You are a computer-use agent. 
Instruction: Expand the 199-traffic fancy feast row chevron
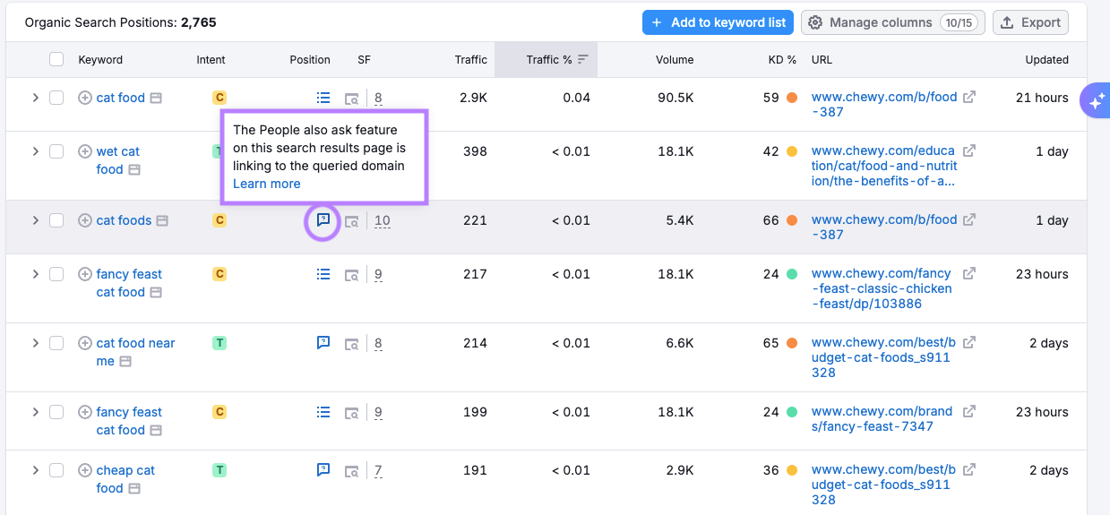36,412
